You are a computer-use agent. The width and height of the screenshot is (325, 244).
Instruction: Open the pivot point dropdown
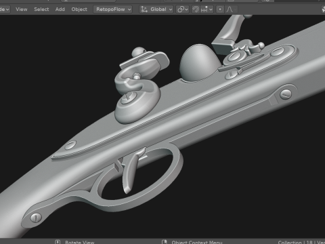pyautogui.click(x=182, y=9)
